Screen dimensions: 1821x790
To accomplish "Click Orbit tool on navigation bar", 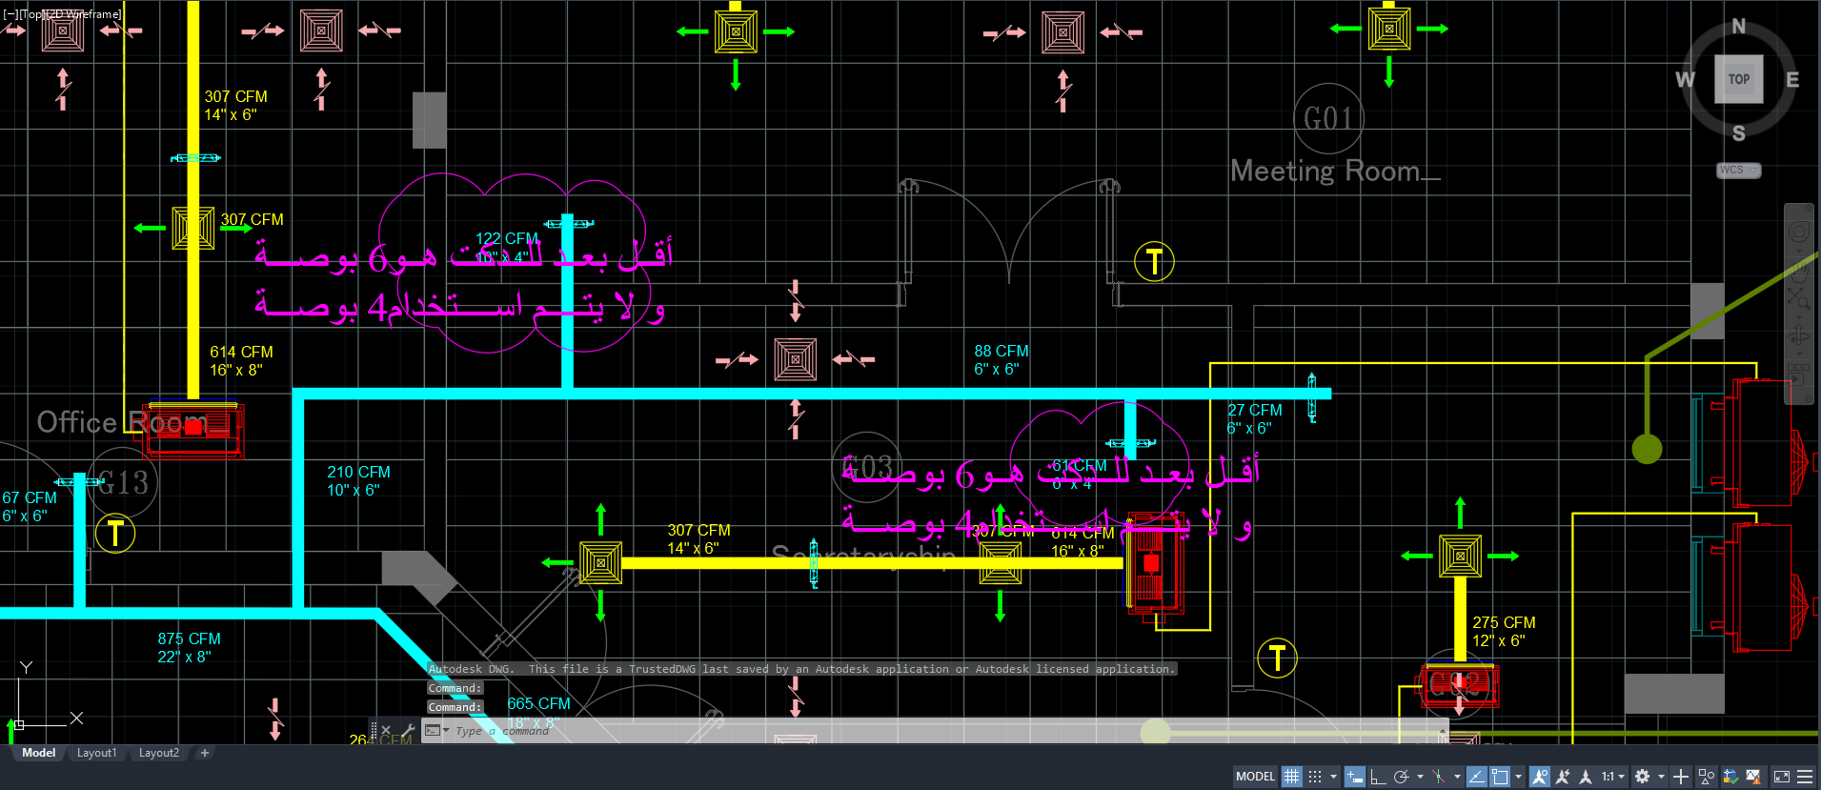I will tap(1798, 336).
